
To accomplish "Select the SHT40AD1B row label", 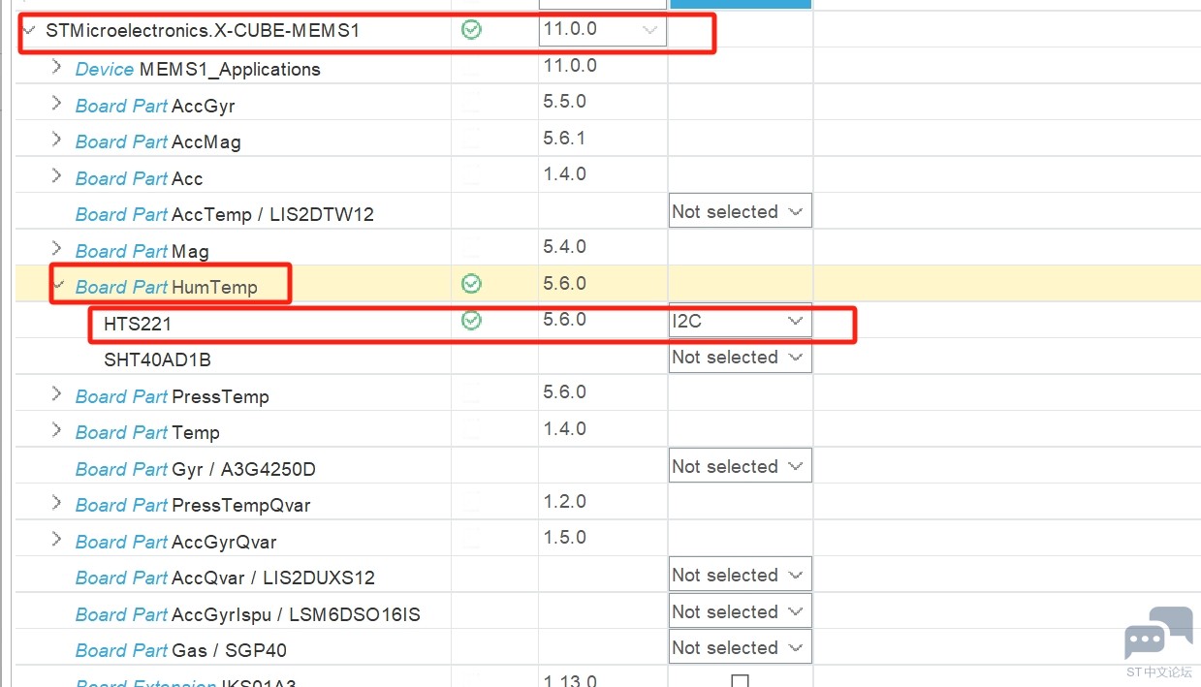I will tap(157, 359).
